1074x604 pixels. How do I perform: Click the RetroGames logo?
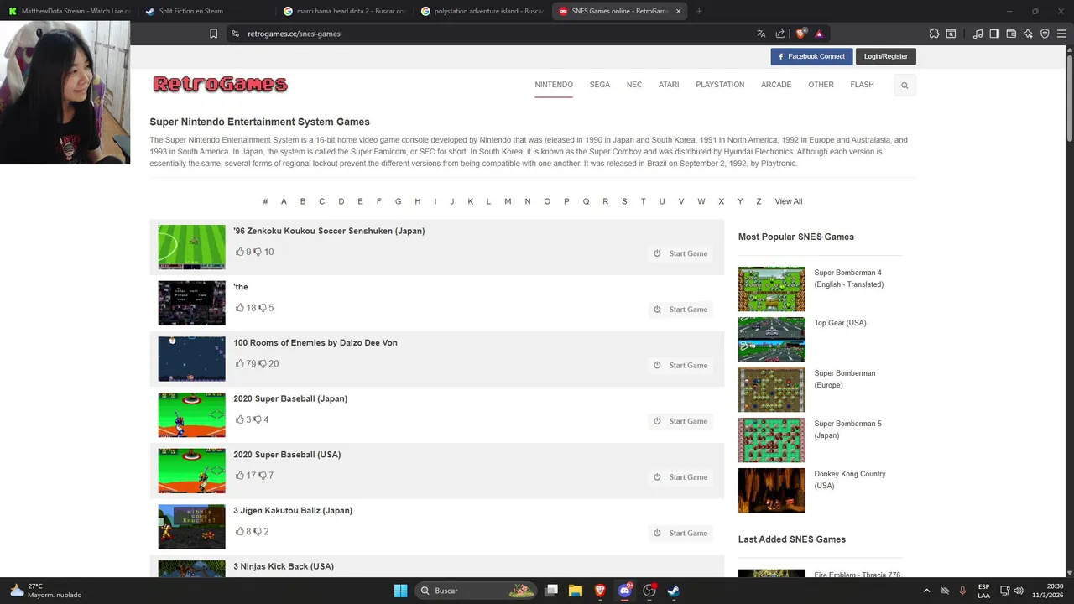pos(220,84)
